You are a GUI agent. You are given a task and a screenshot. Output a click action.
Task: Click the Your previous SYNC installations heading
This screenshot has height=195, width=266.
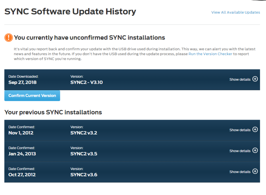53,112
